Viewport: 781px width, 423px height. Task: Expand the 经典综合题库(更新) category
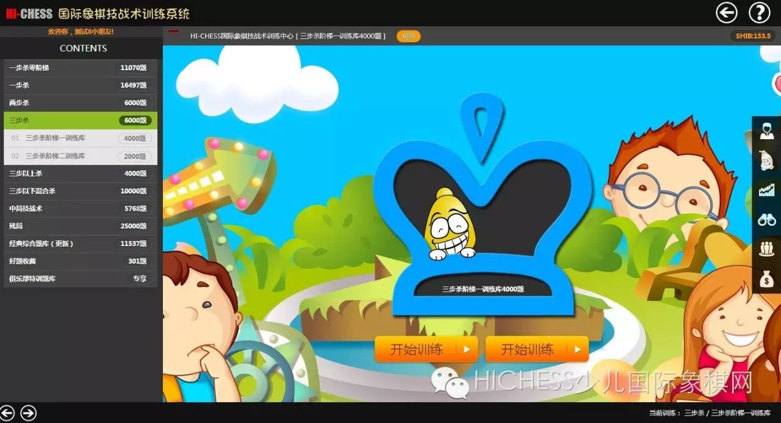(81, 244)
